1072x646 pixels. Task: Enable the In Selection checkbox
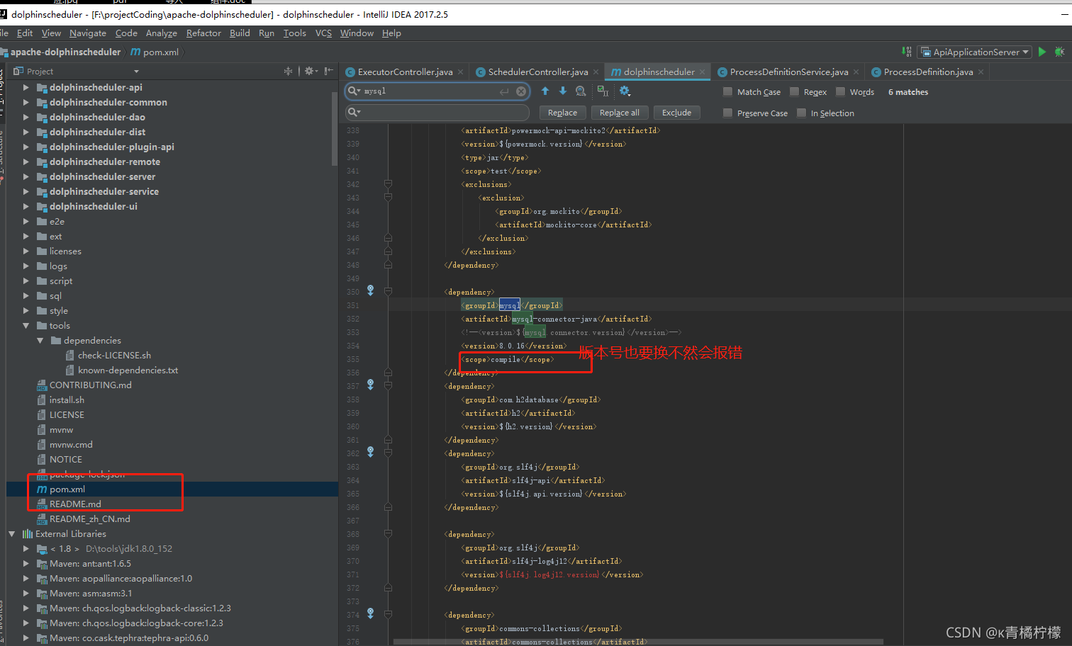click(801, 113)
